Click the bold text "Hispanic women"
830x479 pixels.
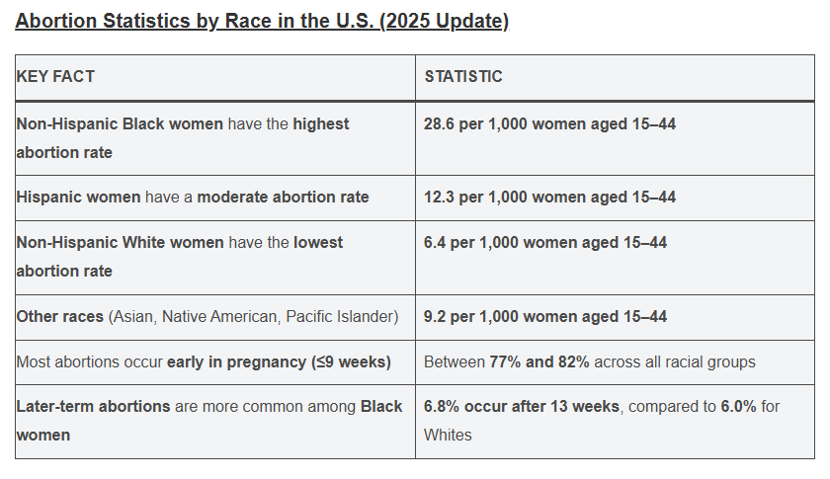pyautogui.click(x=78, y=198)
